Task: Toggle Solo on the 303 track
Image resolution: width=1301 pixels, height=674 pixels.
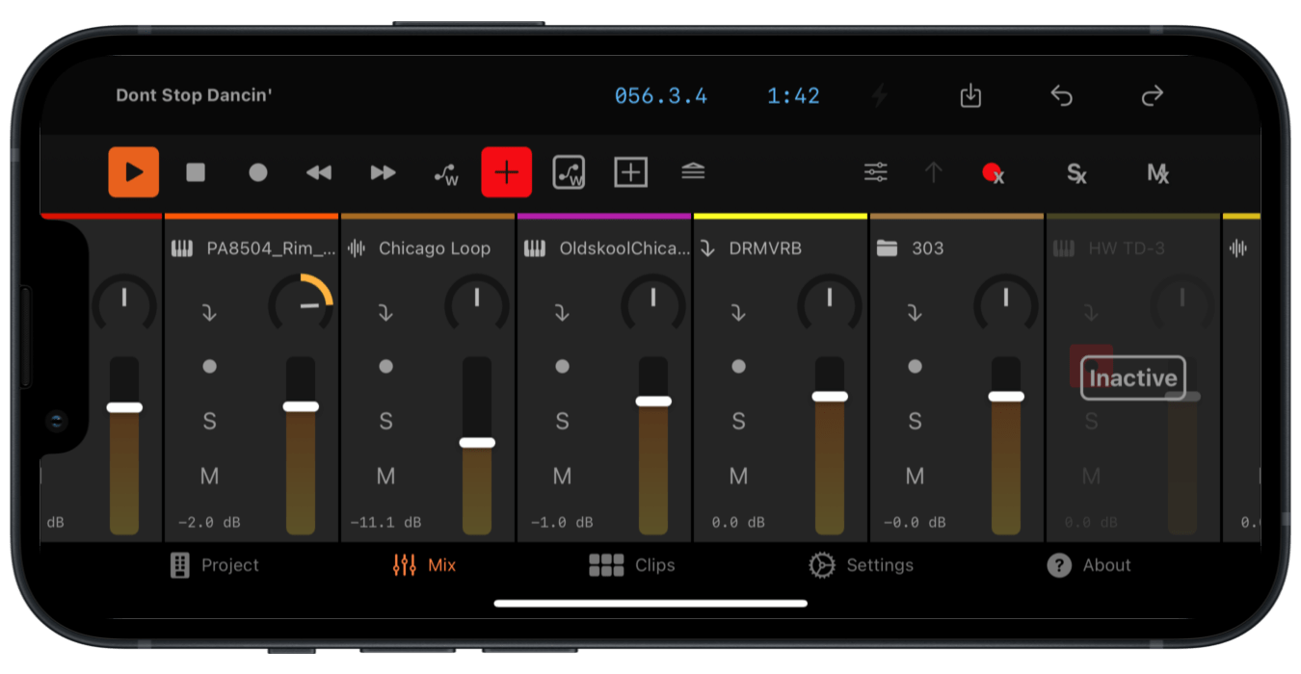Action: point(915,421)
